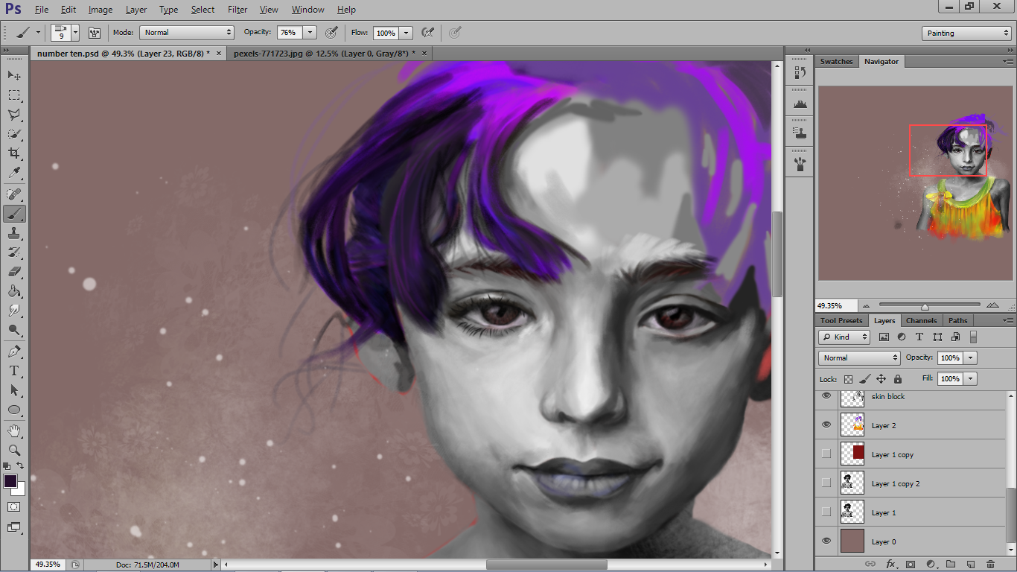The height and width of the screenshot is (572, 1017).
Task: Show the Layer 1 copy 2 layer
Action: [x=826, y=483]
